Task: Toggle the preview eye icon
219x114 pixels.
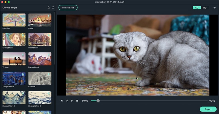Action: pos(215,8)
